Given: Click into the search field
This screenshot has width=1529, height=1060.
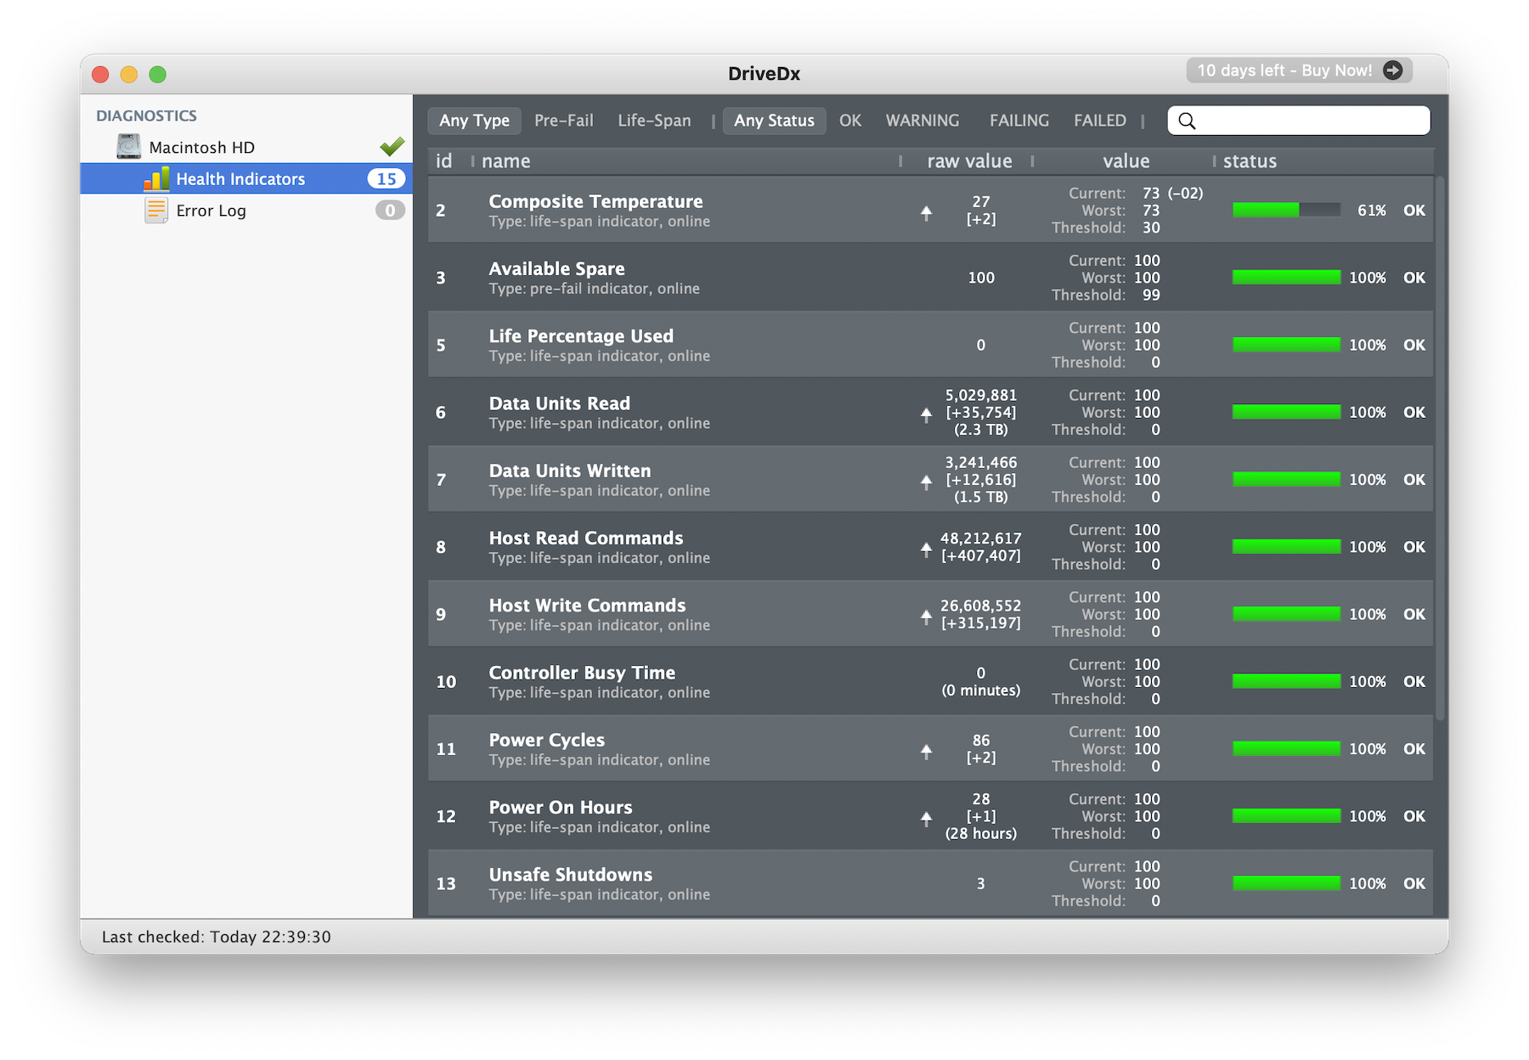Looking at the screenshot, I should coord(1299,121).
